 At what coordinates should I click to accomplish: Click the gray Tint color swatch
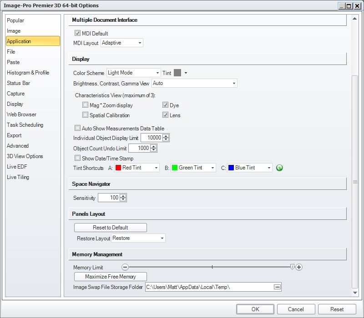click(x=177, y=73)
